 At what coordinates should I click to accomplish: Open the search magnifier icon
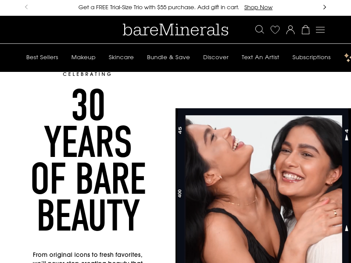tap(260, 29)
